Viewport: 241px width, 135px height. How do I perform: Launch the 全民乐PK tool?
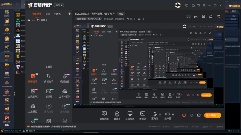pos(33,93)
